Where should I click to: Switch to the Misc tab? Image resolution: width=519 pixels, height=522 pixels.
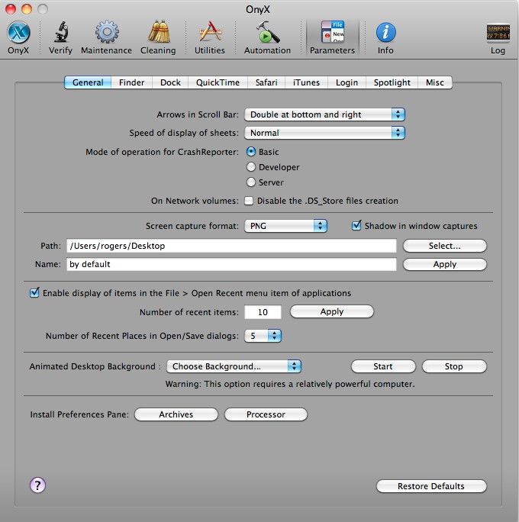click(x=435, y=82)
